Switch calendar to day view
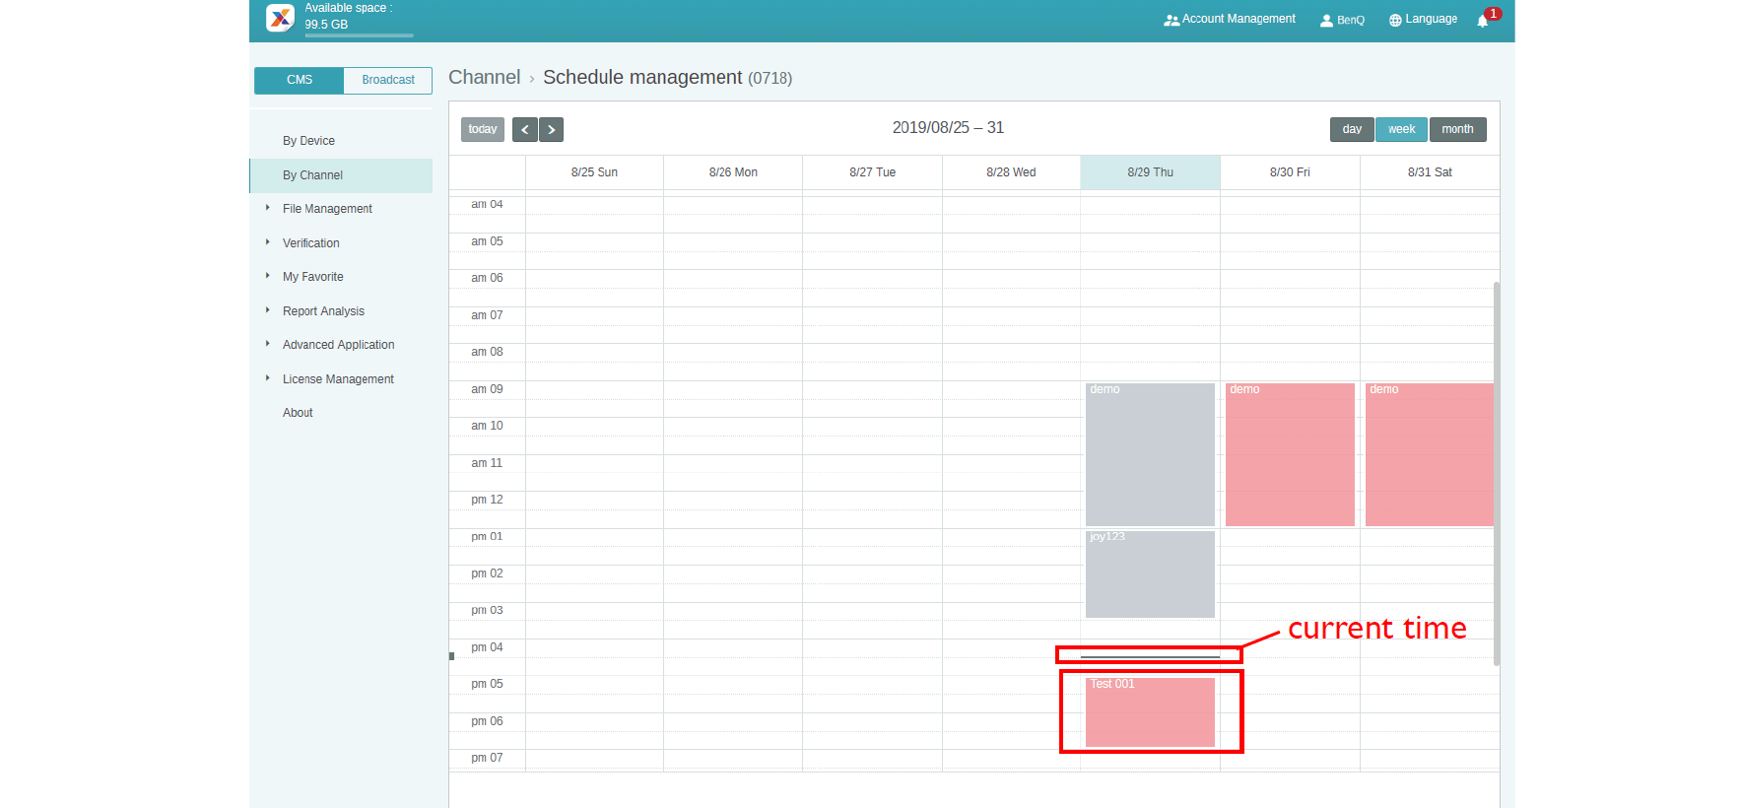 coord(1352,130)
